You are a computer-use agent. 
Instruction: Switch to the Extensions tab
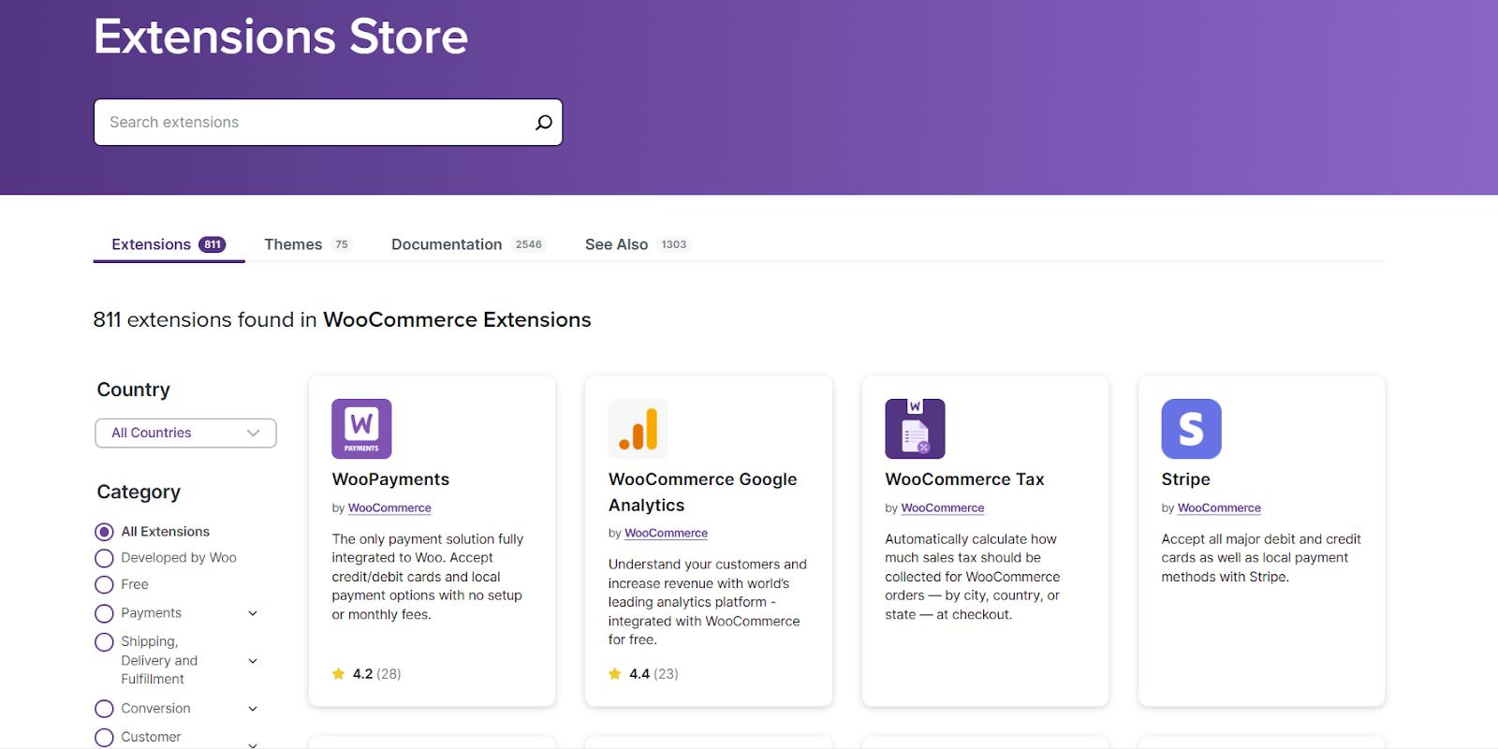pos(169,244)
